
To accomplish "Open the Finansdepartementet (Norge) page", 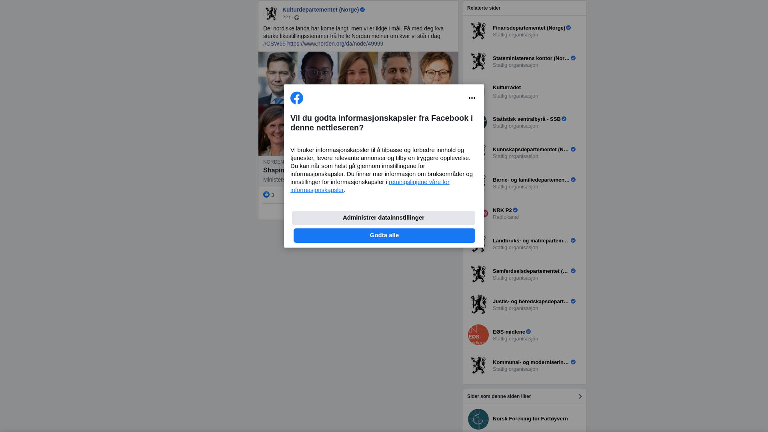I will click(529, 28).
